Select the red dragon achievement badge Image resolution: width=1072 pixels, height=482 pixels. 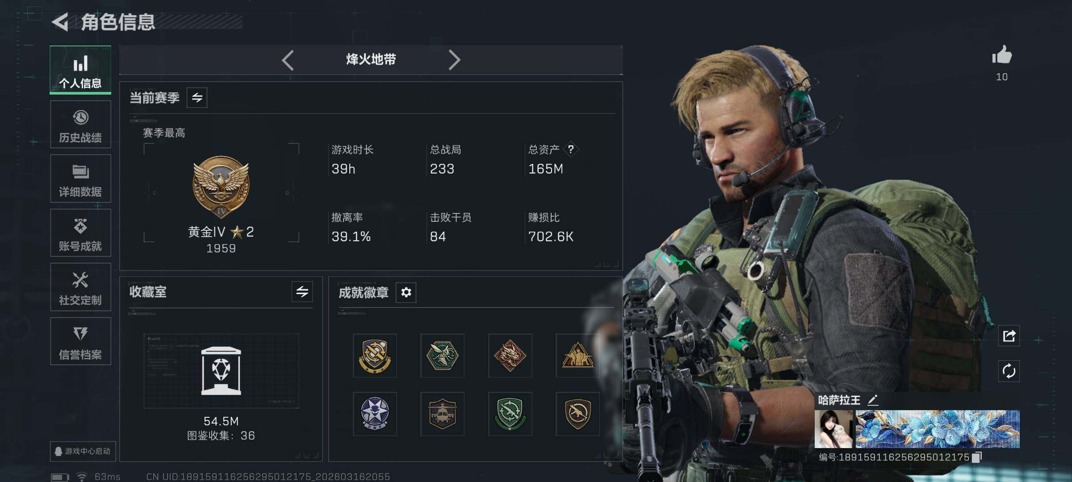tap(510, 356)
